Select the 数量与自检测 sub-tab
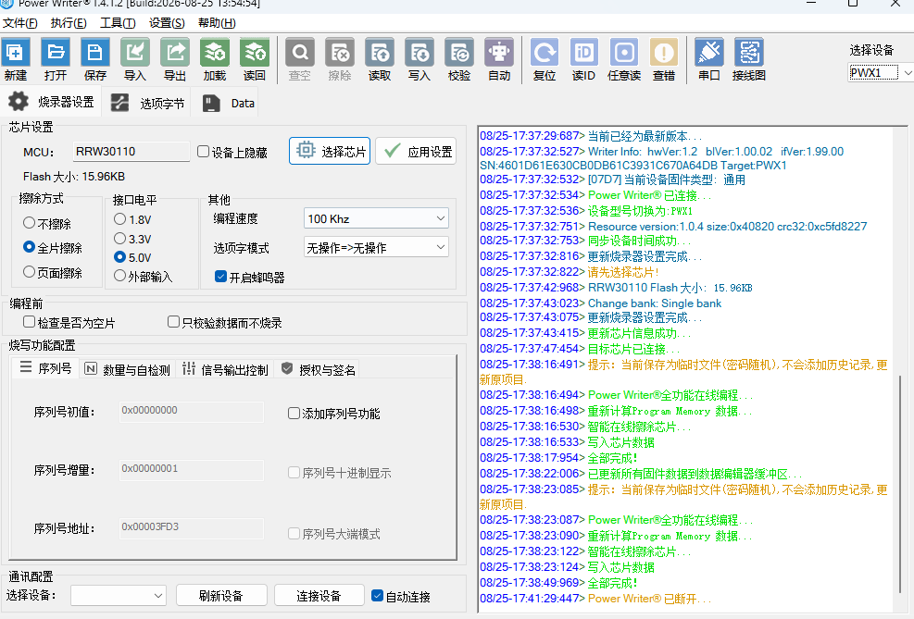Viewport: 914px width, 619px height. 127,369
